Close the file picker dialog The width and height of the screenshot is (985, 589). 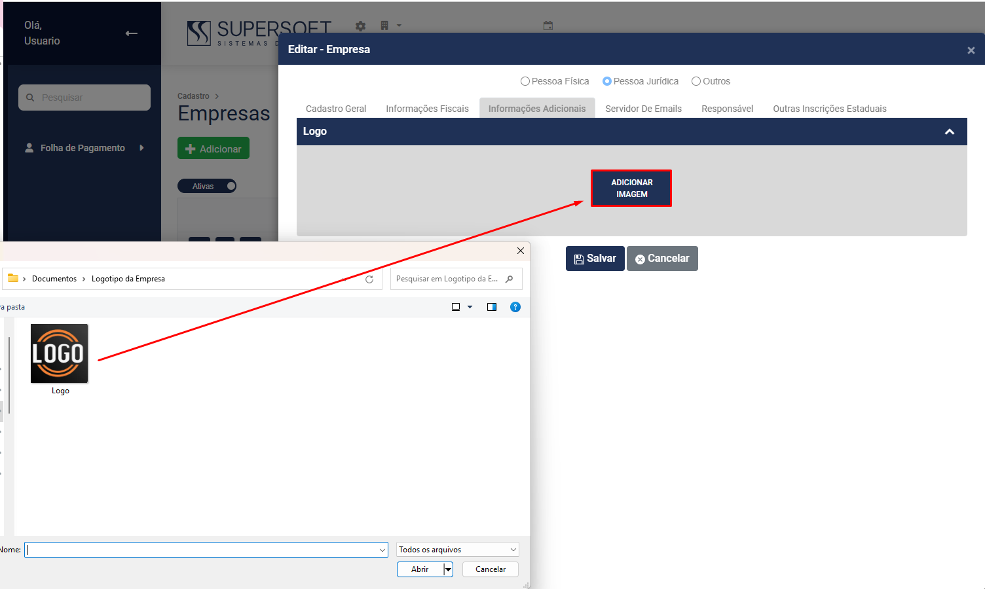521,251
